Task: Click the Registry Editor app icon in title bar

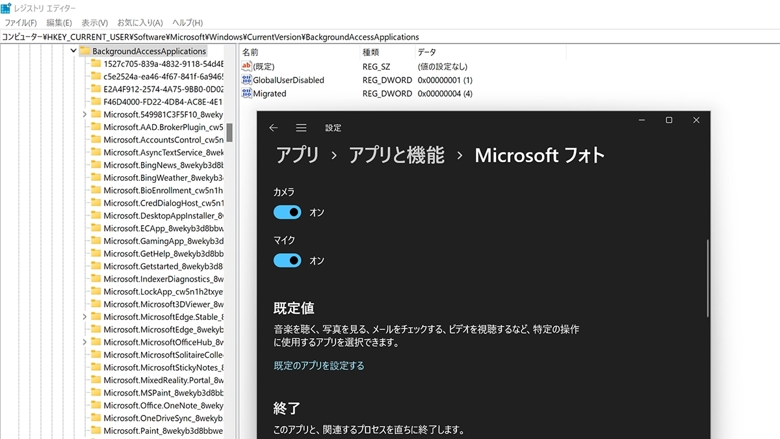Action: (x=6, y=8)
